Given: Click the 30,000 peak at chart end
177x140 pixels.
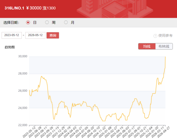Looking at the screenshot, I should 165,57.
